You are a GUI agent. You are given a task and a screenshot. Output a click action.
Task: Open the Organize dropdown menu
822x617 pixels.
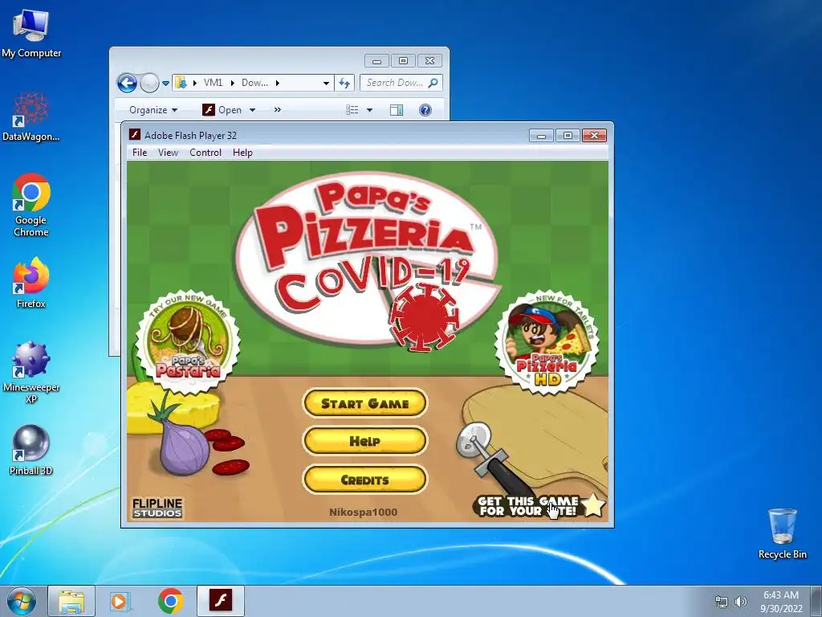pyautogui.click(x=153, y=110)
